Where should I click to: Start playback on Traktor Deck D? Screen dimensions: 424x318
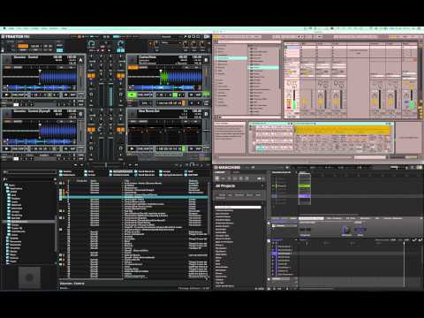132,149
